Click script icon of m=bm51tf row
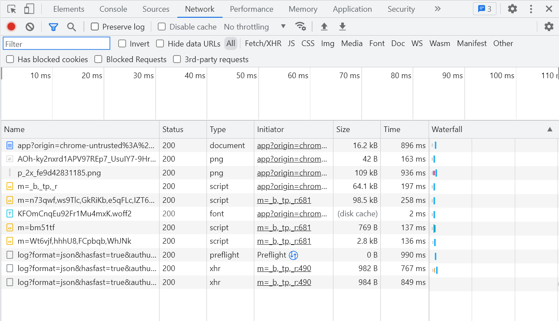This screenshot has width=559, height=321. 10,228
